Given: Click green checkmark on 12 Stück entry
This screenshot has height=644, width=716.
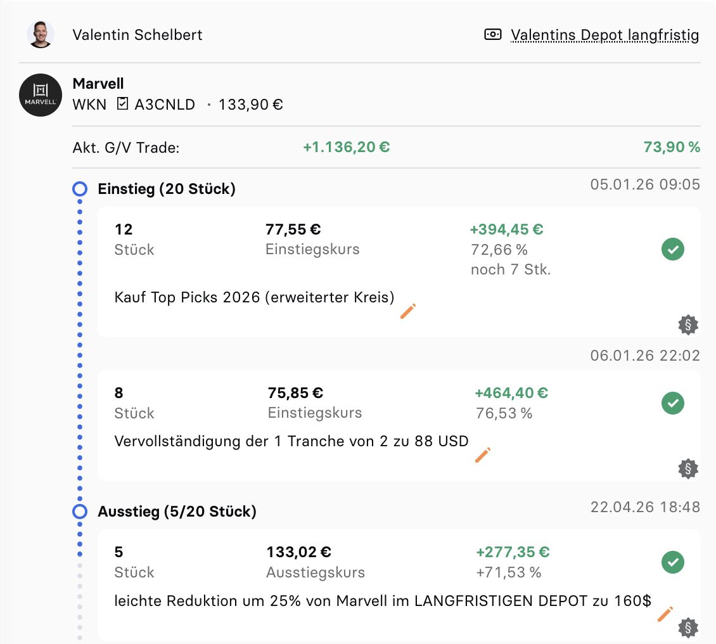Looking at the screenshot, I should [x=673, y=249].
